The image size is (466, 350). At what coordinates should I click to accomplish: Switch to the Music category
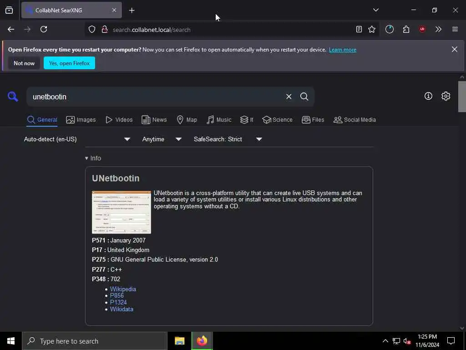219,120
